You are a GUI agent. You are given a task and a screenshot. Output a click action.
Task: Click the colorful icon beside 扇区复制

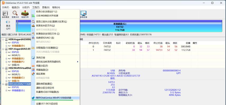click(x=33, y=74)
